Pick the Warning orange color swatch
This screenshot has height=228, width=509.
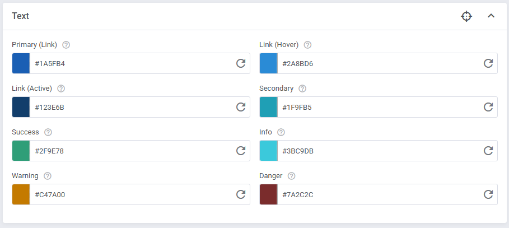point(21,194)
